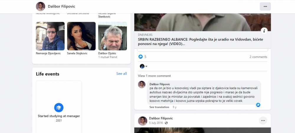295x133 pixels.
Task: Open the three-dots profile options menu
Action: [265, 6]
